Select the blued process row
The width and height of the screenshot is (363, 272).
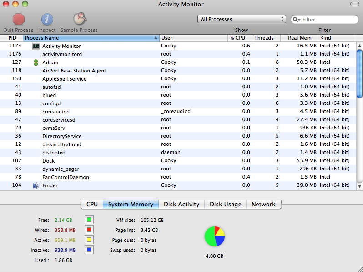pos(178,95)
